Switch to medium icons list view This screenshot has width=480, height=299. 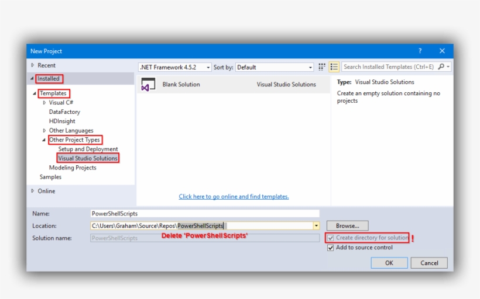click(334, 67)
